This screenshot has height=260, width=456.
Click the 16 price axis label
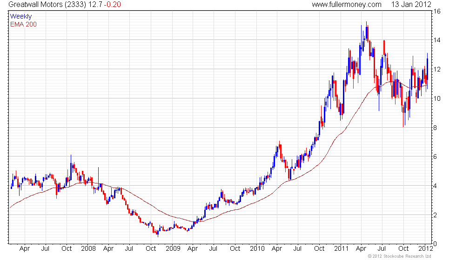point(437,11)
